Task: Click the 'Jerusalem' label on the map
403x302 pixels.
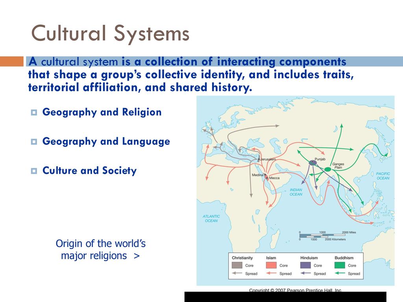Action: click(268, 159)
